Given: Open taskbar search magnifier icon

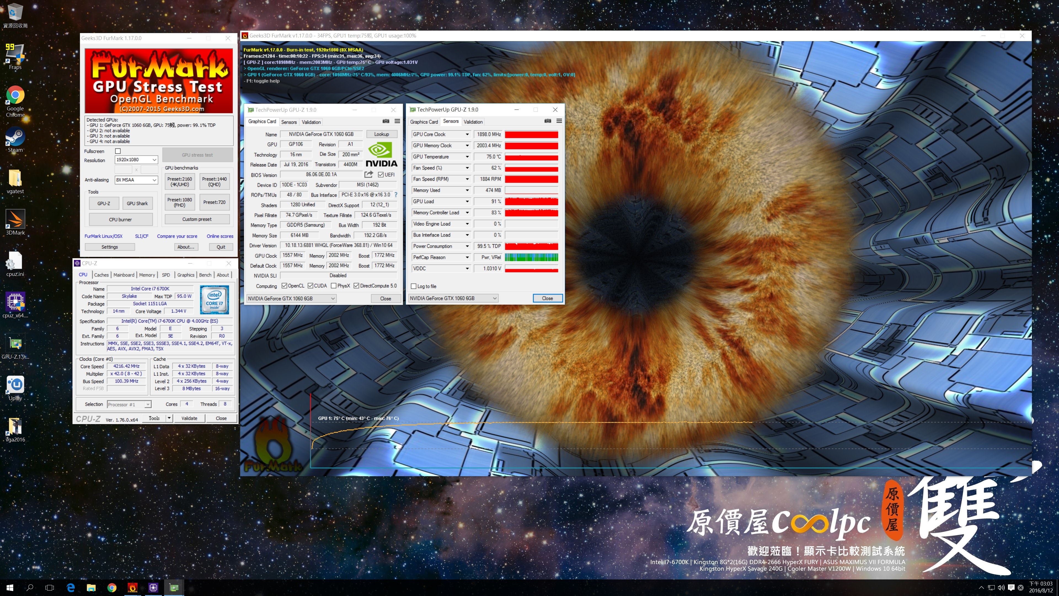Looking at the screenshot, I should pyautogui.click(x=30, y=588).
